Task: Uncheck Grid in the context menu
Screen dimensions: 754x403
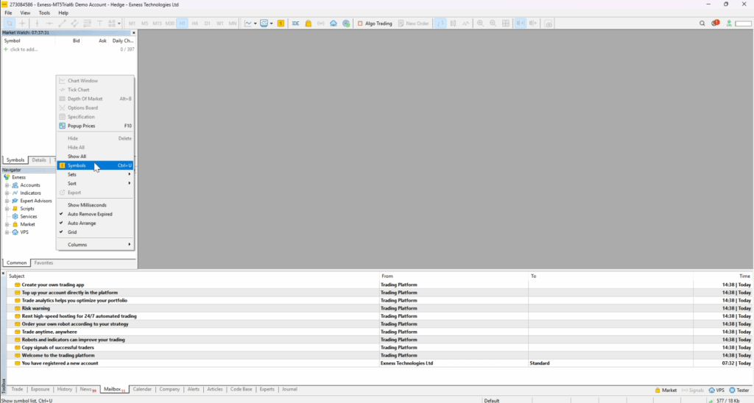Action: 72,232
